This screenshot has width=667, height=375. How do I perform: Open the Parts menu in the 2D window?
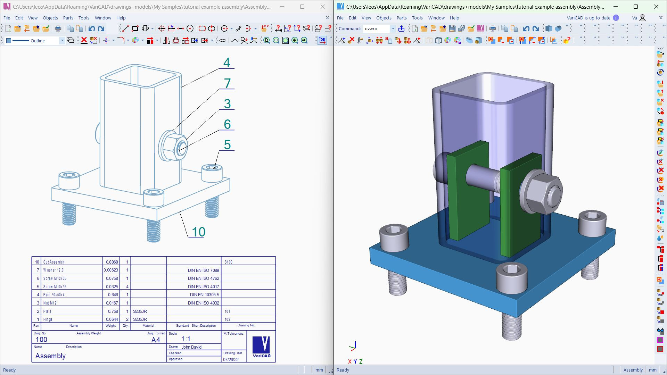point(68,18)
